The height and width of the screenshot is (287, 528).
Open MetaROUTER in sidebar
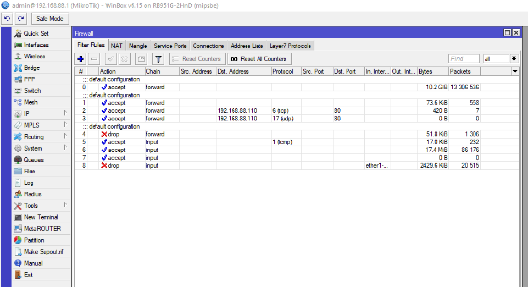pos(42,228)
